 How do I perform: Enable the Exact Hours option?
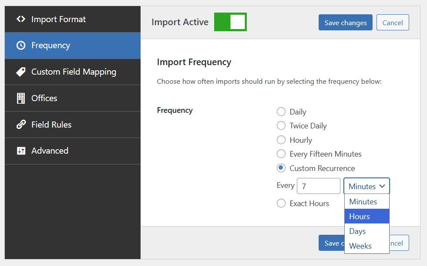(281, 203)
